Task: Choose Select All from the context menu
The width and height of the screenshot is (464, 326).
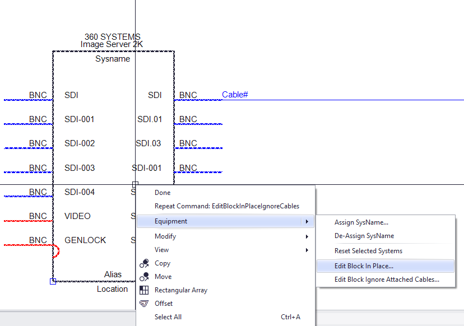Action: coord(225,317)
